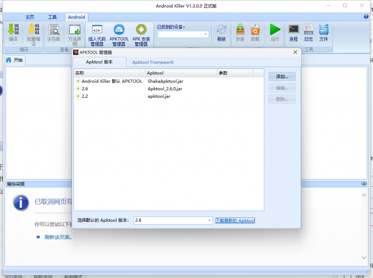Click the 添加... add button

[x=282, y=77]
